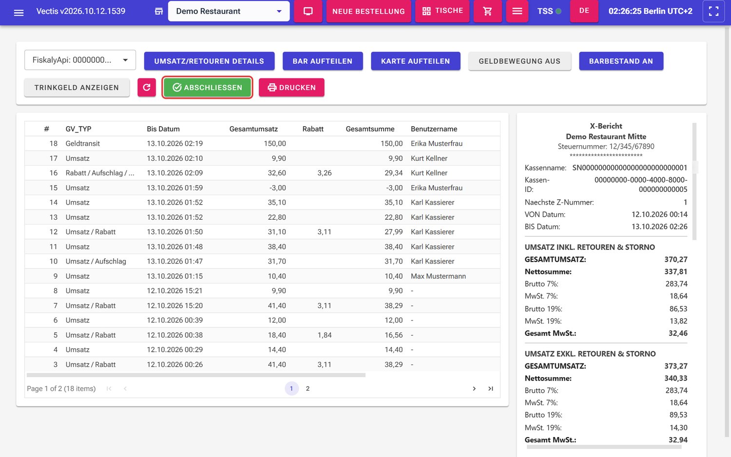Viewport: 731px width, 457px height.
Task: Open Umsatz/Retouren Details
Action: (x=209, y=61)
